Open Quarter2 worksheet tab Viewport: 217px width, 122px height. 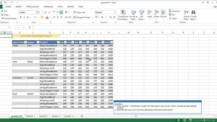click(43, 116)
